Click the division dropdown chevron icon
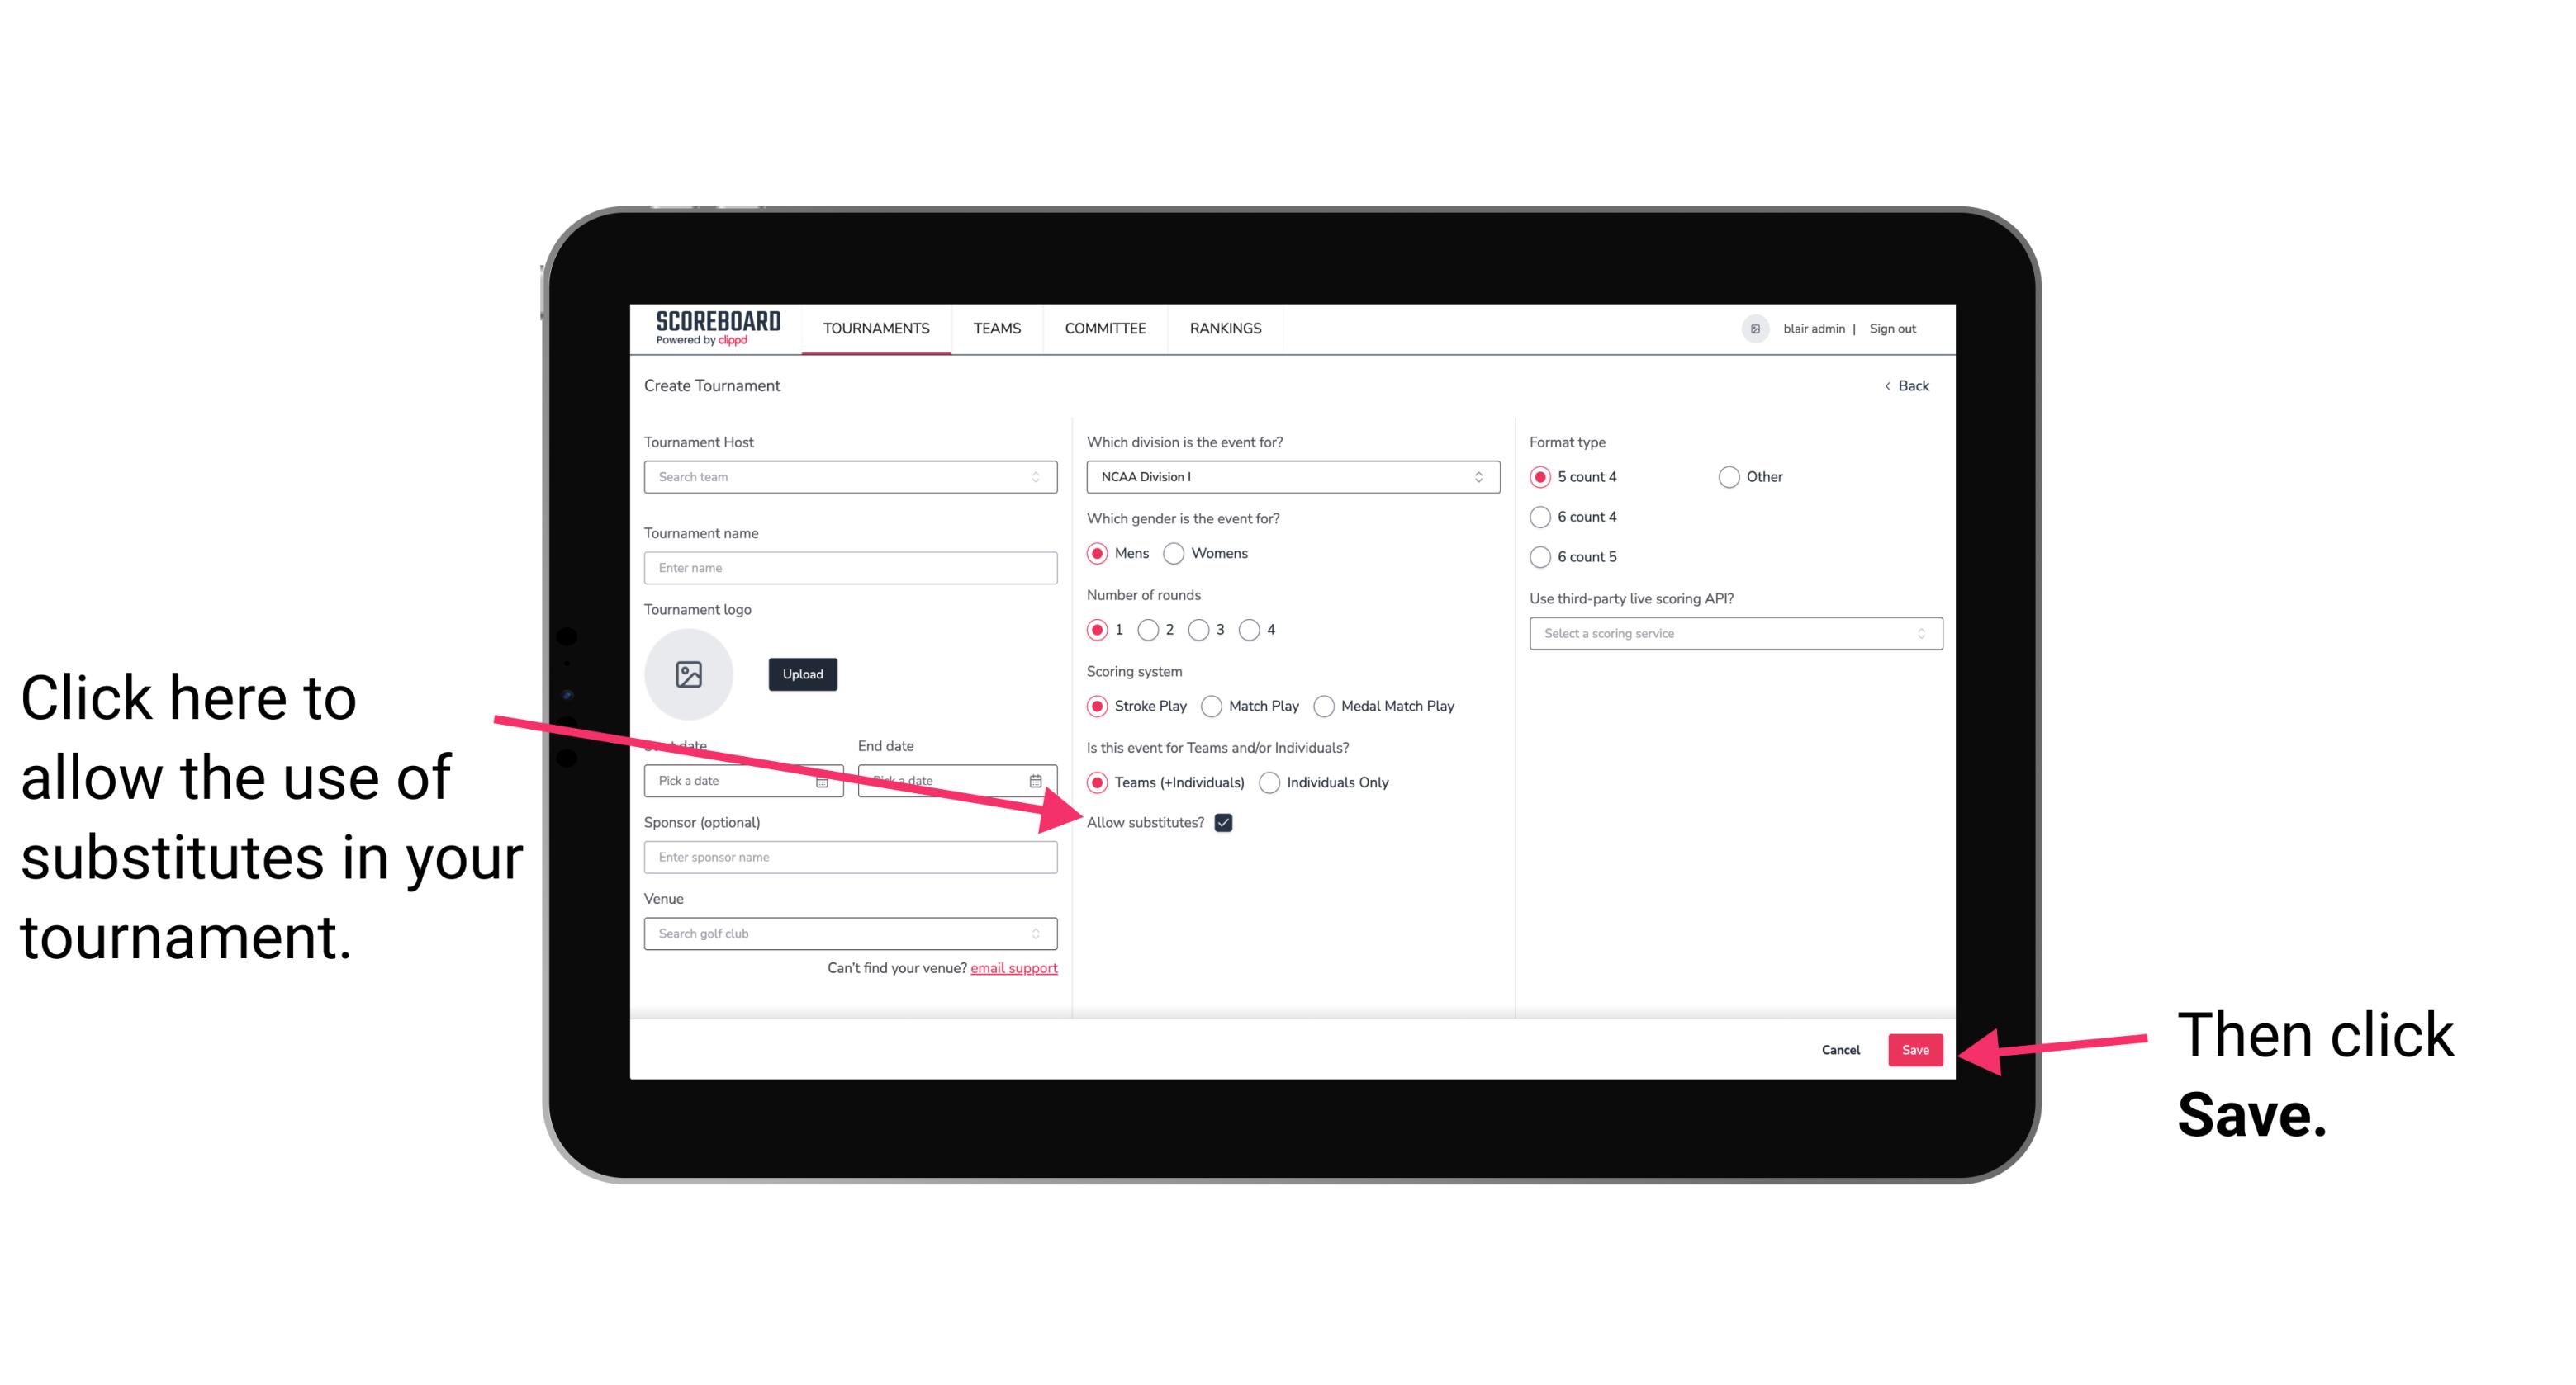Image resolution: width=2576 pixels, height=1385 pixels. [1481, 476]
